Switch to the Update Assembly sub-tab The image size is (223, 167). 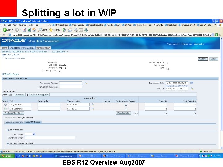point(14,122)
